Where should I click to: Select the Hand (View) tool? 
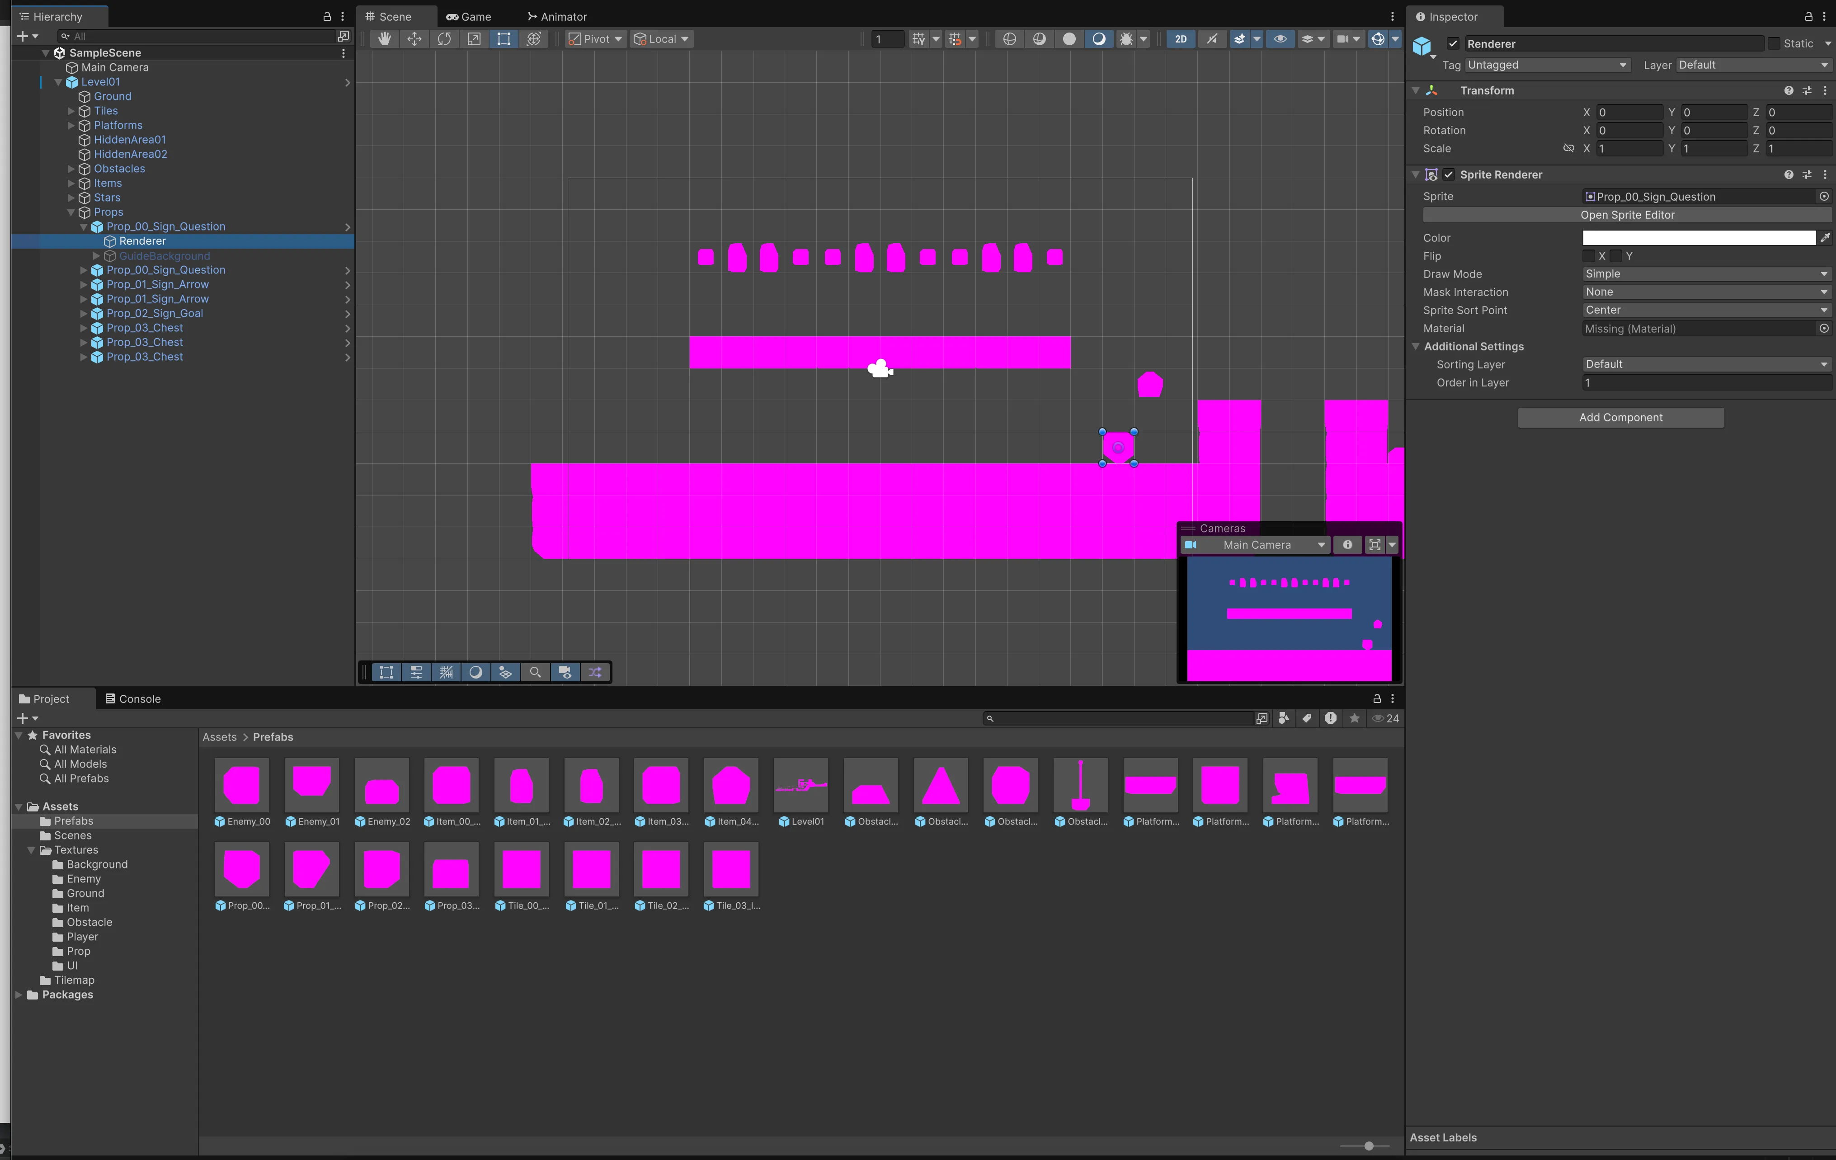[x=384, y=39]
